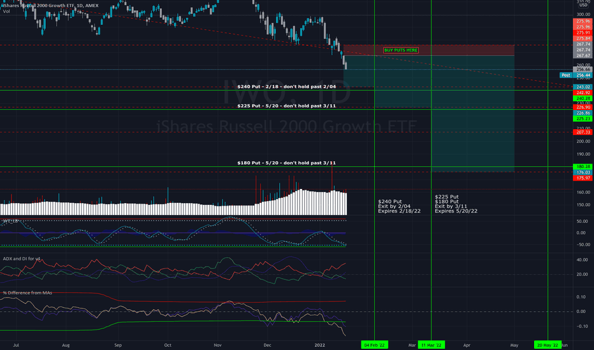Screen dimensions: 594x350
Task: Click the 275.91 price label
Action: pos(583,33)
